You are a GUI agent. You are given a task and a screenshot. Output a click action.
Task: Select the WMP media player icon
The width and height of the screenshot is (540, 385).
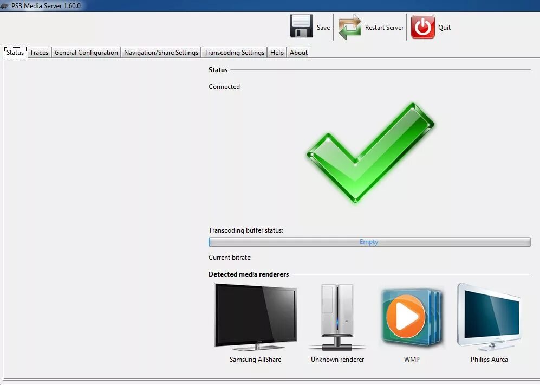pyautogui.click(x=412, y=317)
